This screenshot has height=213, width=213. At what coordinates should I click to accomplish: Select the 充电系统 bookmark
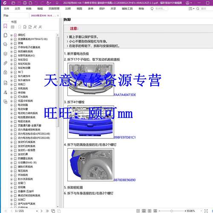tap(23, 89)
